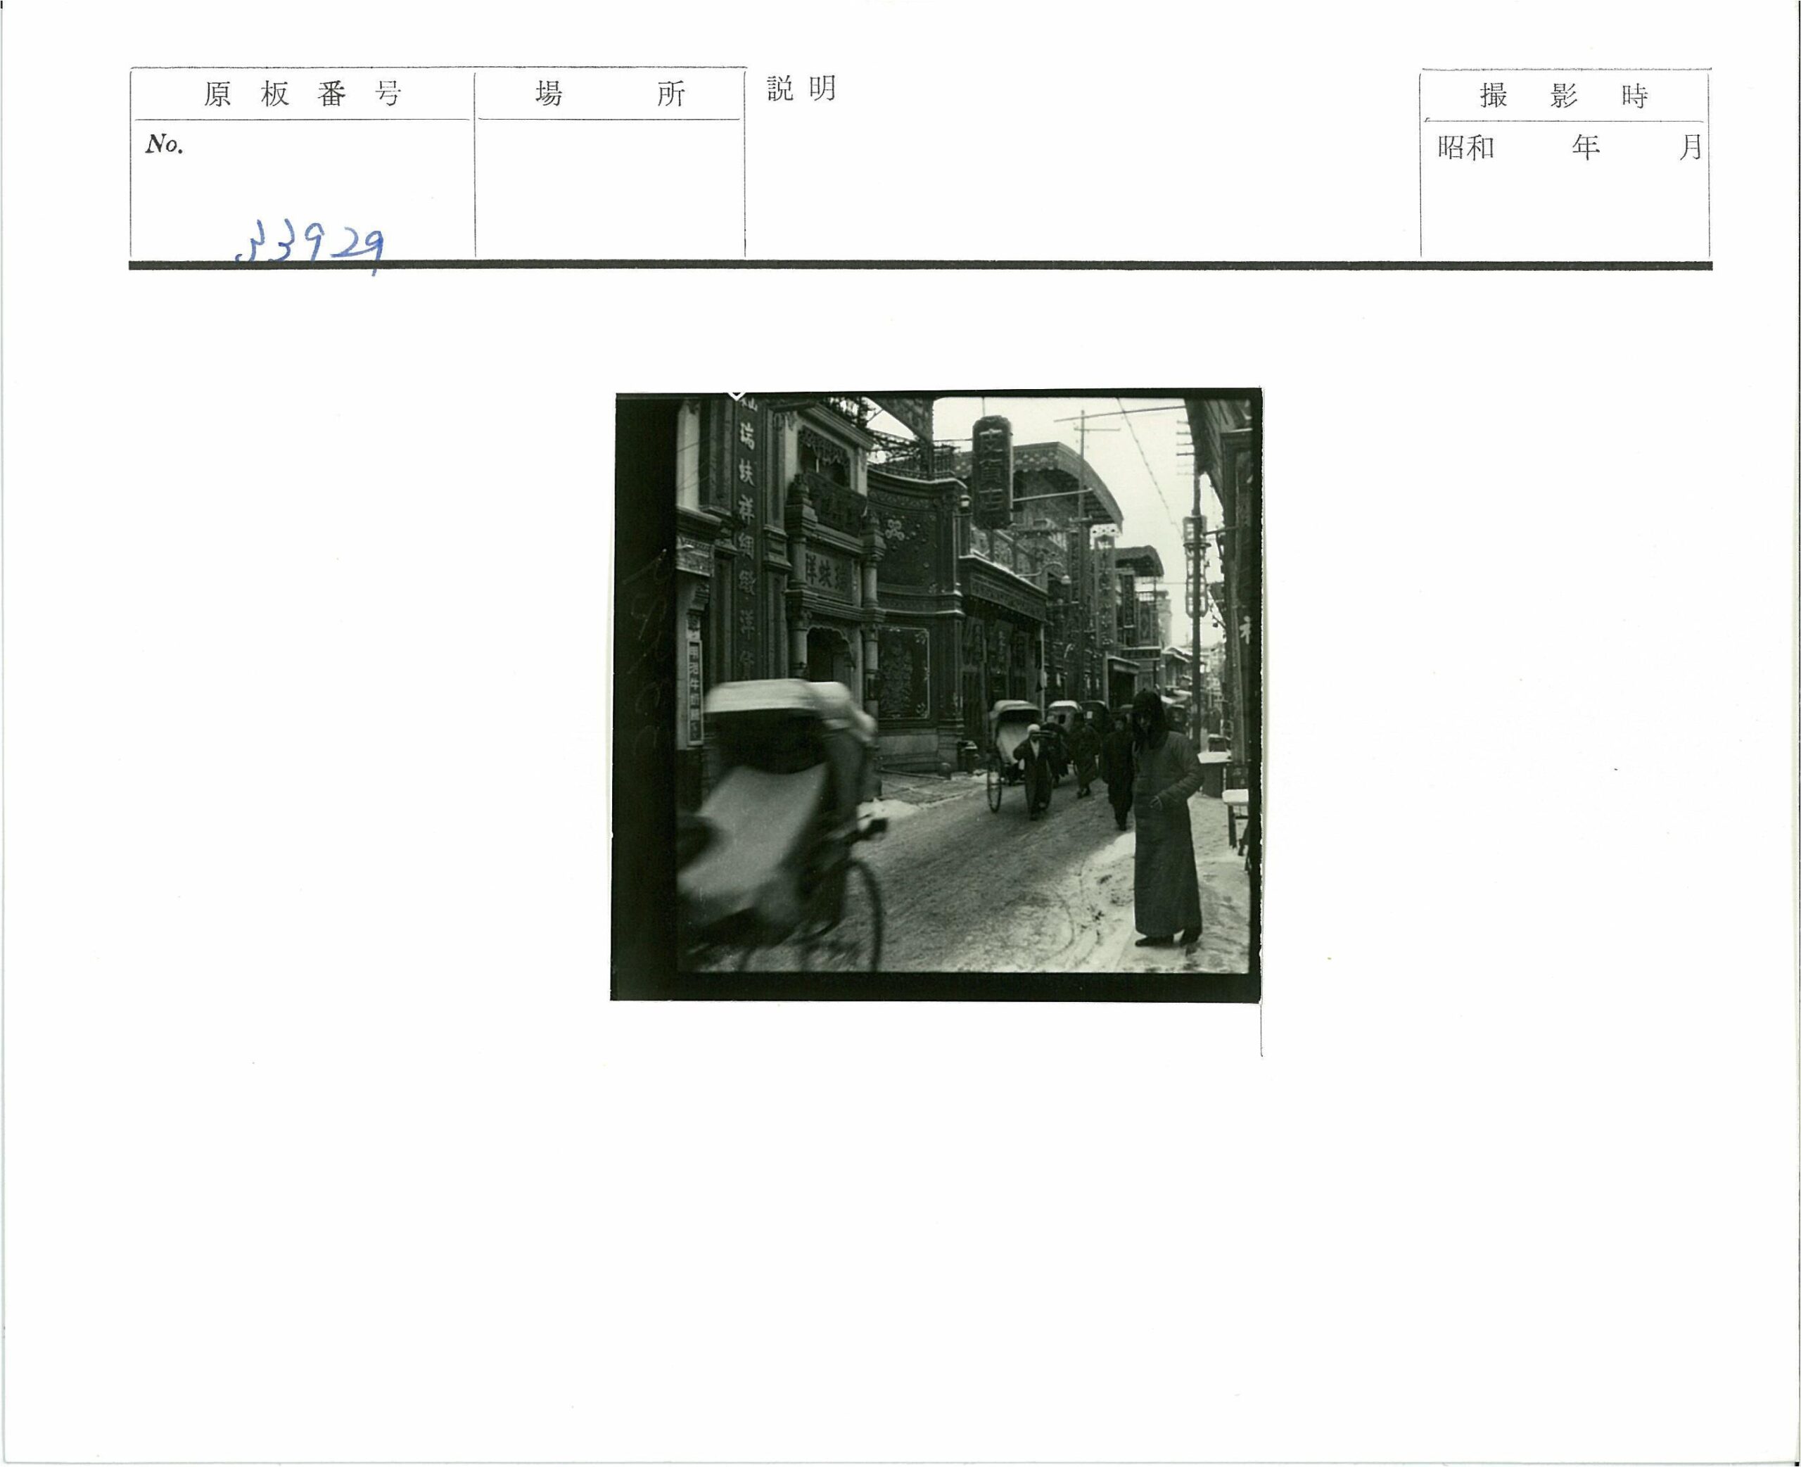Click the 月 character in date row

click(1691, 148)
